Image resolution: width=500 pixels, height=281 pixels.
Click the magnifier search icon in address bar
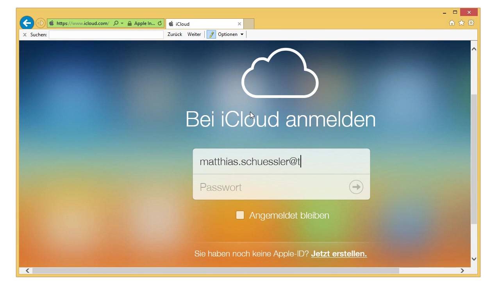[x=116, y=23]
